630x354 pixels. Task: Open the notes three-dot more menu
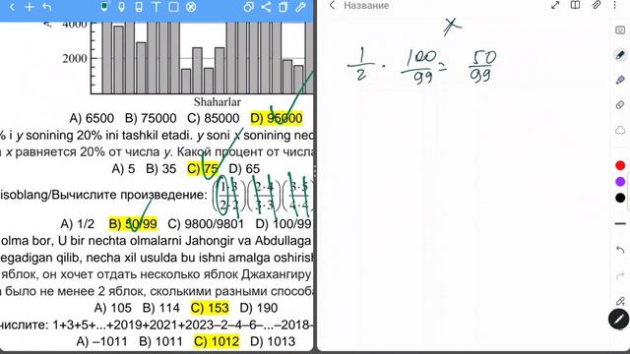[614, 5]
